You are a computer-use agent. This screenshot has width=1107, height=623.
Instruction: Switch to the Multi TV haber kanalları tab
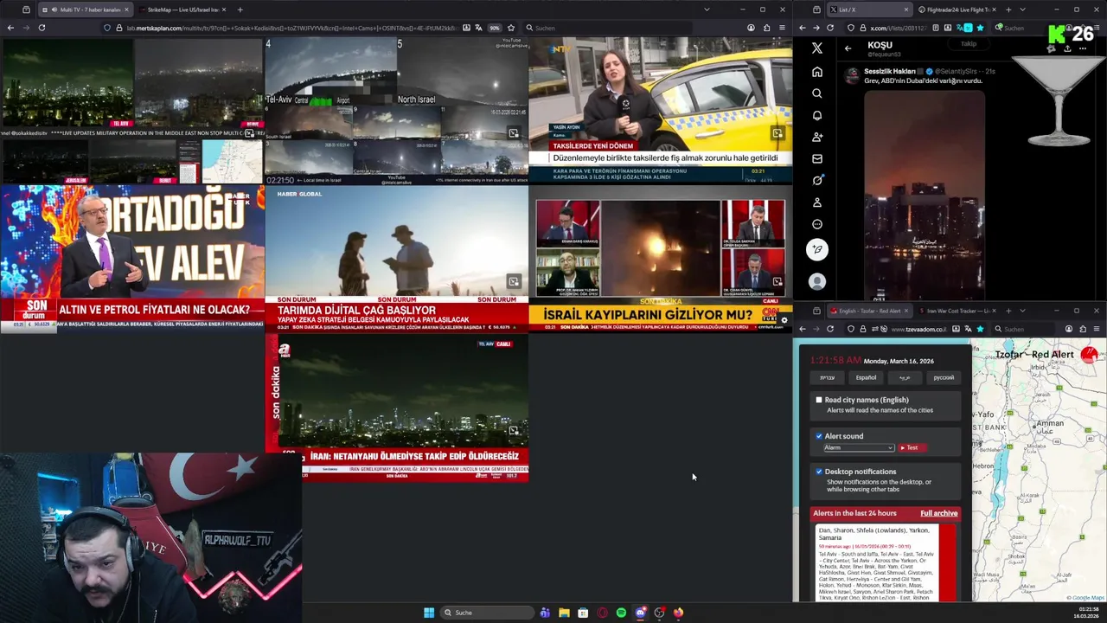pos(85,10)
